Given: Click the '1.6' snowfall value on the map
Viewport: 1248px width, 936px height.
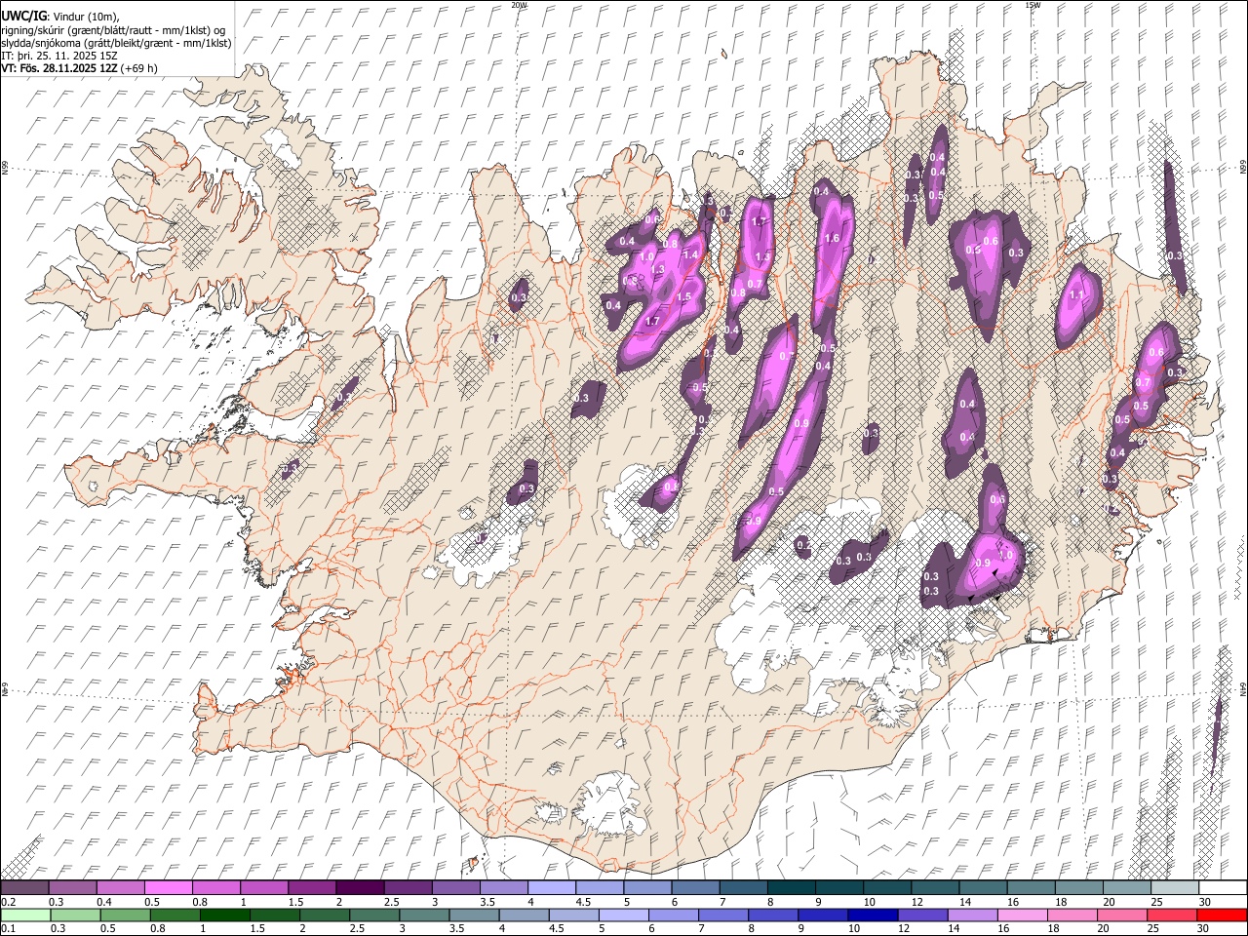Looking at the screenshot, I should [x=832, y=238].
